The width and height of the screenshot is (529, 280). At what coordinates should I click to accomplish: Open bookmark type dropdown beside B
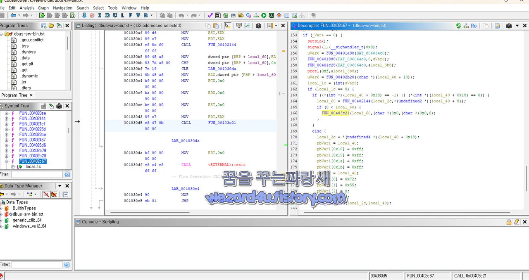[151, 15]
